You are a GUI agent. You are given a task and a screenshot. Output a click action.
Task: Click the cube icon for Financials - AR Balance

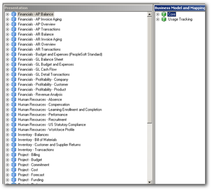14,34
